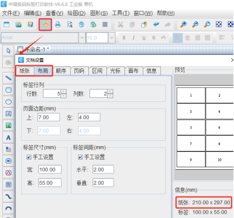Open the 光标 tab
Screen dimensions: 234x218
115,71
